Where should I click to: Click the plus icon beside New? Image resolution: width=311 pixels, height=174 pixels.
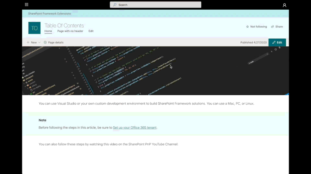(28, 42)
